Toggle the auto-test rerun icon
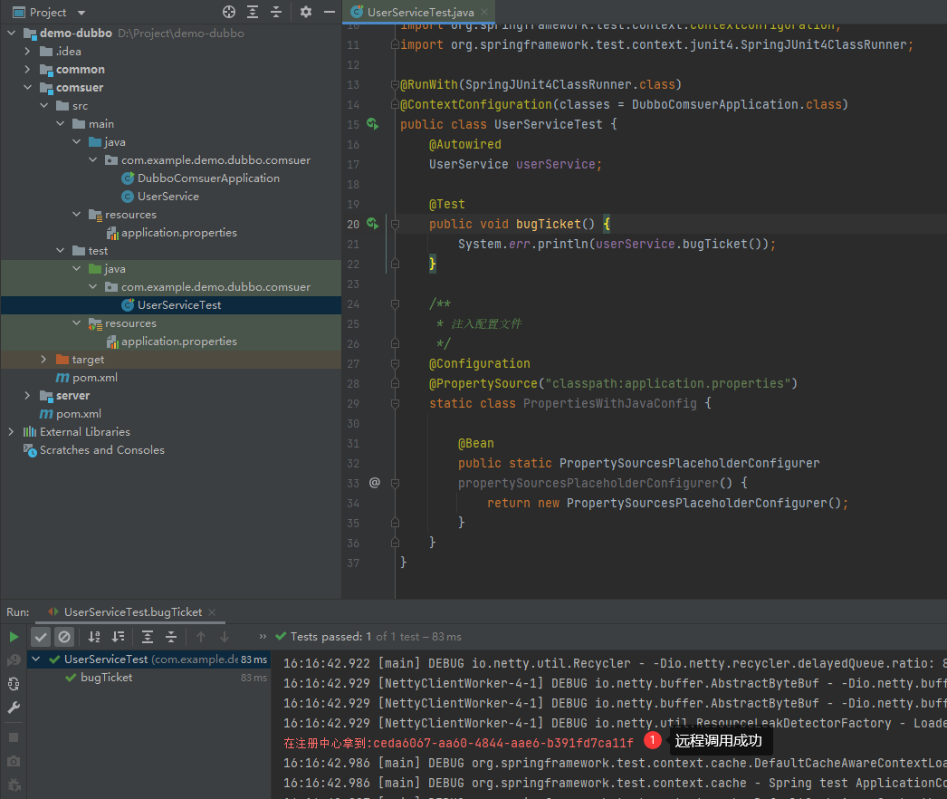Image resolution: width=947 pixels, height=799 pixels. (x=14, y=683)
